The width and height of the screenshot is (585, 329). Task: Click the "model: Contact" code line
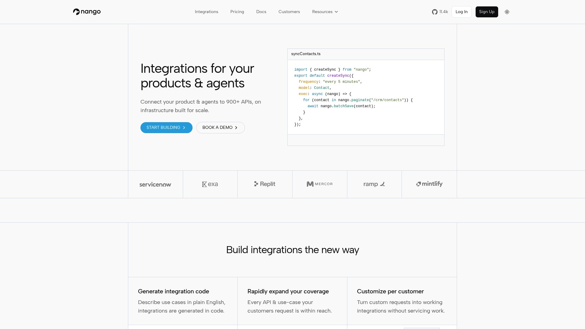[315, 88]
